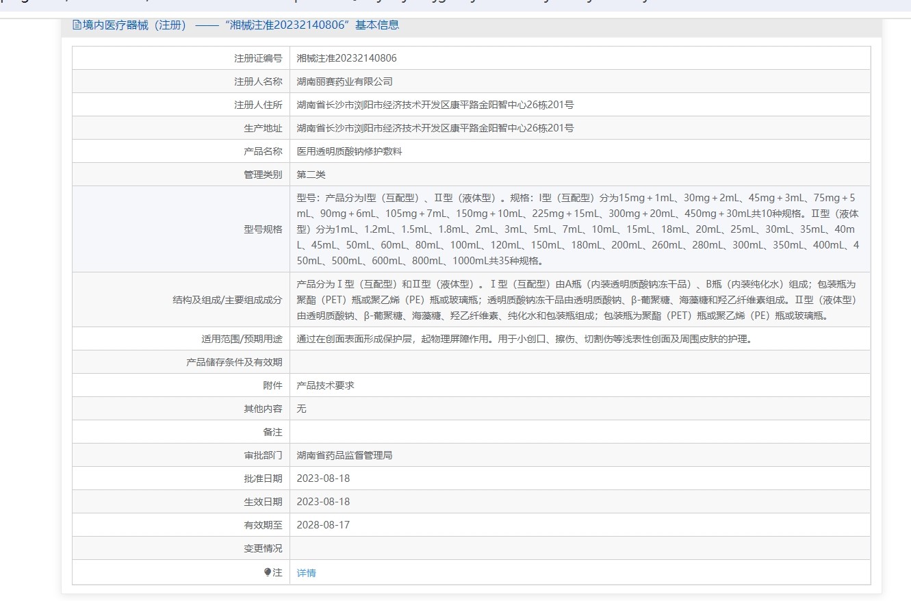Click the 批准日期 label cell
This screenshot has width=911, height=601.
coord(181,478)
